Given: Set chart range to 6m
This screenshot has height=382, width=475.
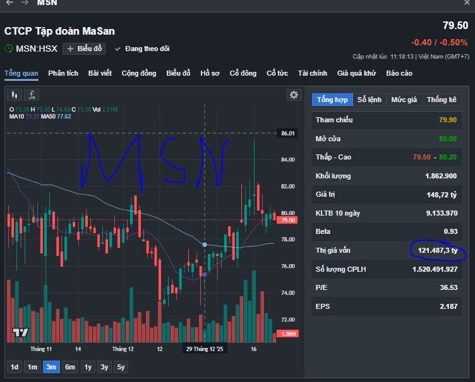Looking at the screenshot, I should coord(70,367).
